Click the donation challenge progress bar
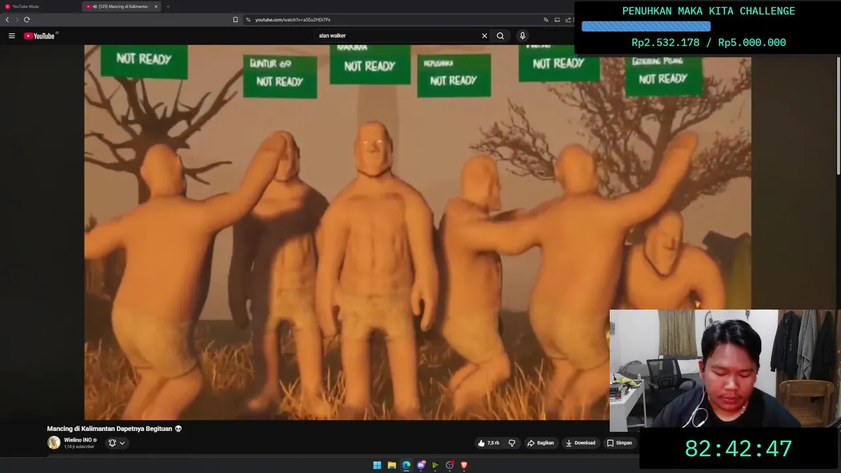 (646, 26)
